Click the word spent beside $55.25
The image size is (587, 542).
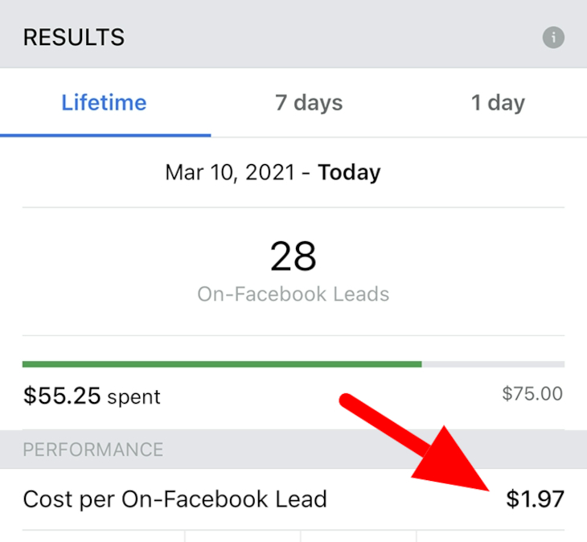tap(133, 396)
